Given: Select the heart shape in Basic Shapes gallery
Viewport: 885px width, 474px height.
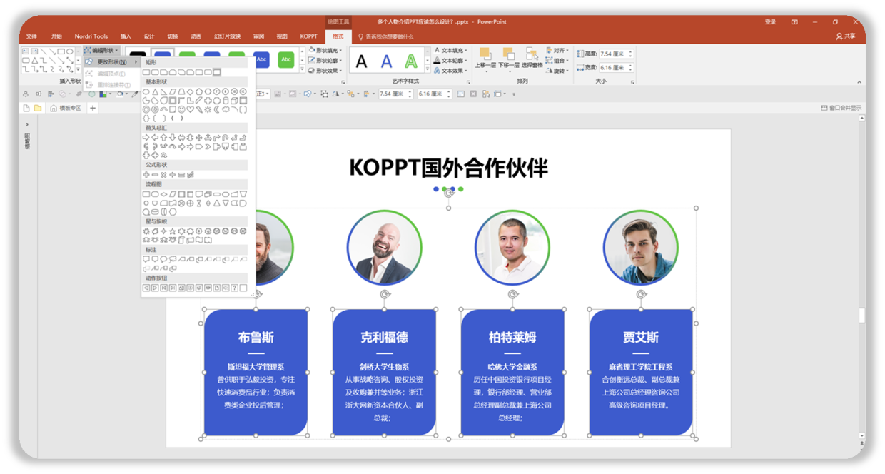Looking at the screenshot, I should click(191, 109).
